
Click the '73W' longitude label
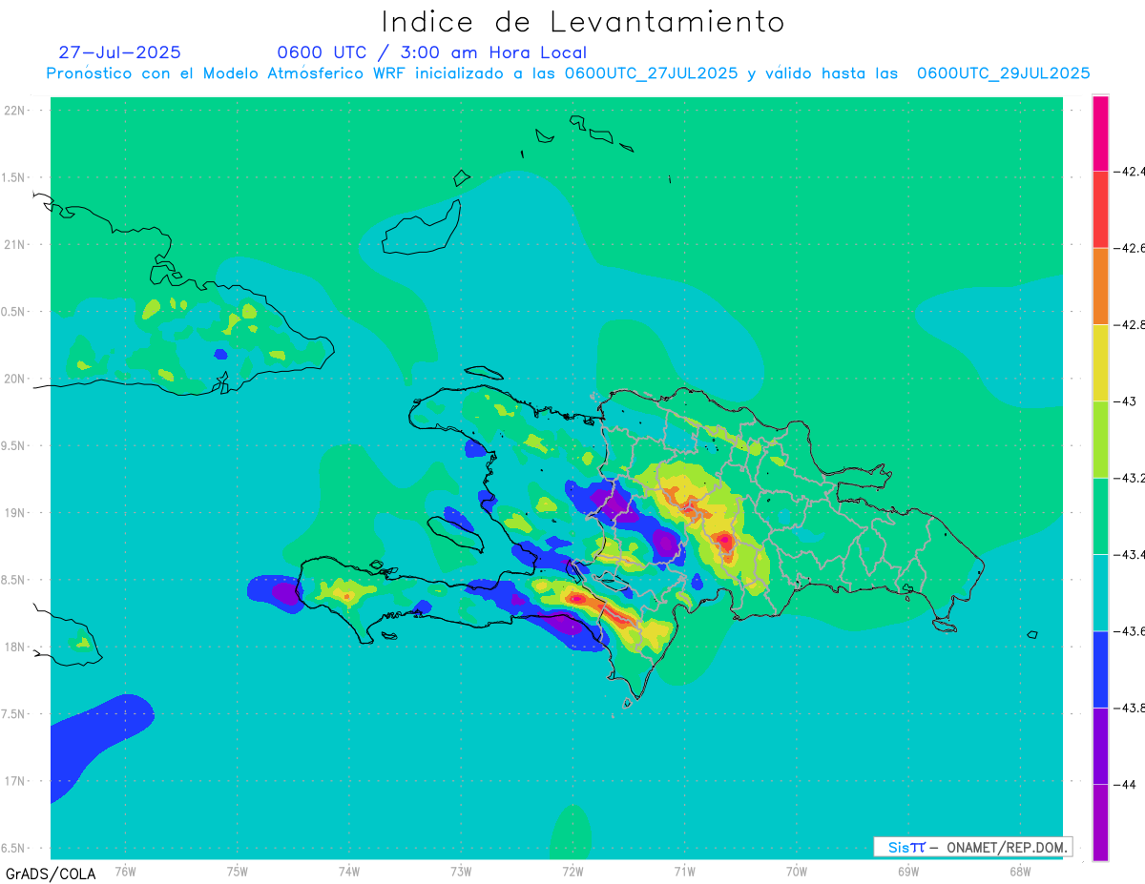pos(461,872)
